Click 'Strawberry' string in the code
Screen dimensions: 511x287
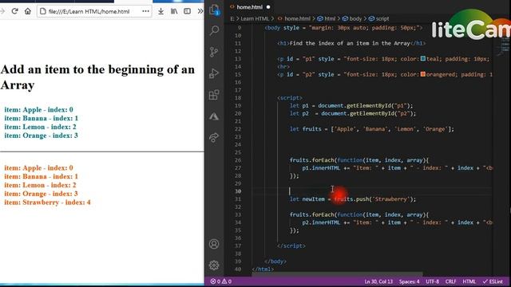click(x=390, y=199)
